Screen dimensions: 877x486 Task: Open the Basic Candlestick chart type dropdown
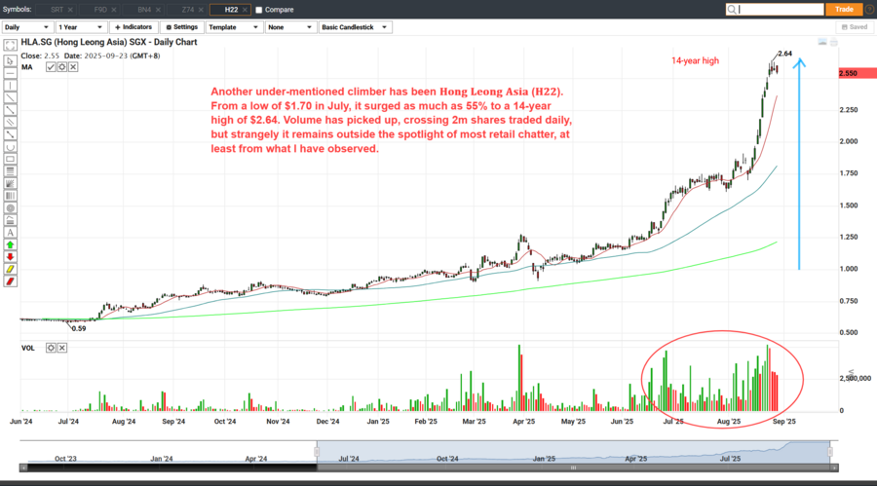(355, 27)
